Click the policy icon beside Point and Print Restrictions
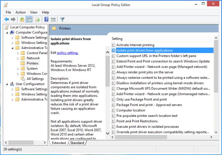 113,121
